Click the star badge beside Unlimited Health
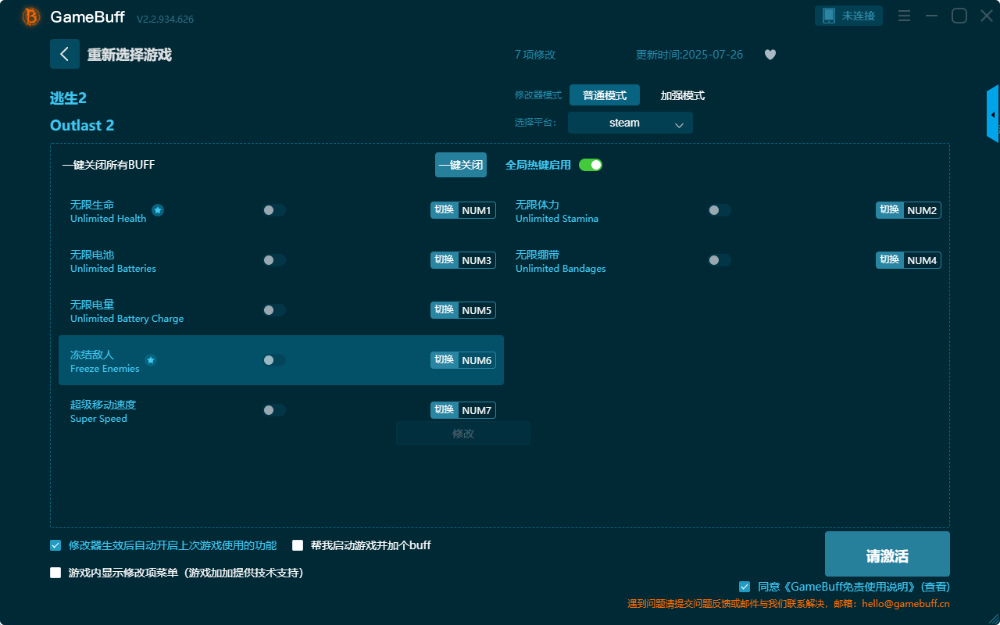The width and height of the screenshot is (1000, 625). pos(158,210)
